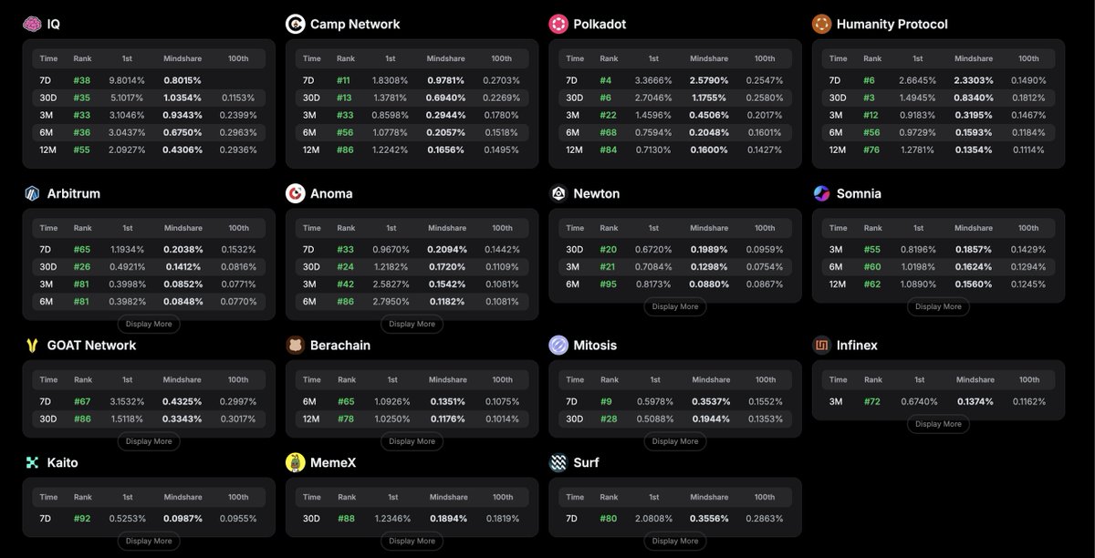Expand Arbitrum card with Display More
The height and width of the screenshot is (558, 1095).
[x=149, y=324]
